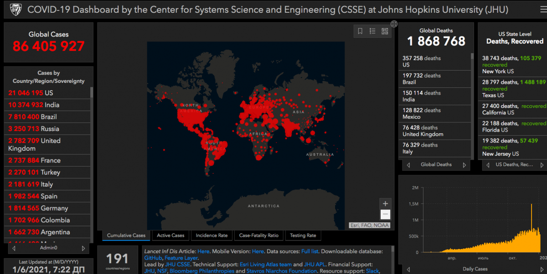
Task: Click the Esri, FAO, NOAA map attribution
Action: point(370,225)
